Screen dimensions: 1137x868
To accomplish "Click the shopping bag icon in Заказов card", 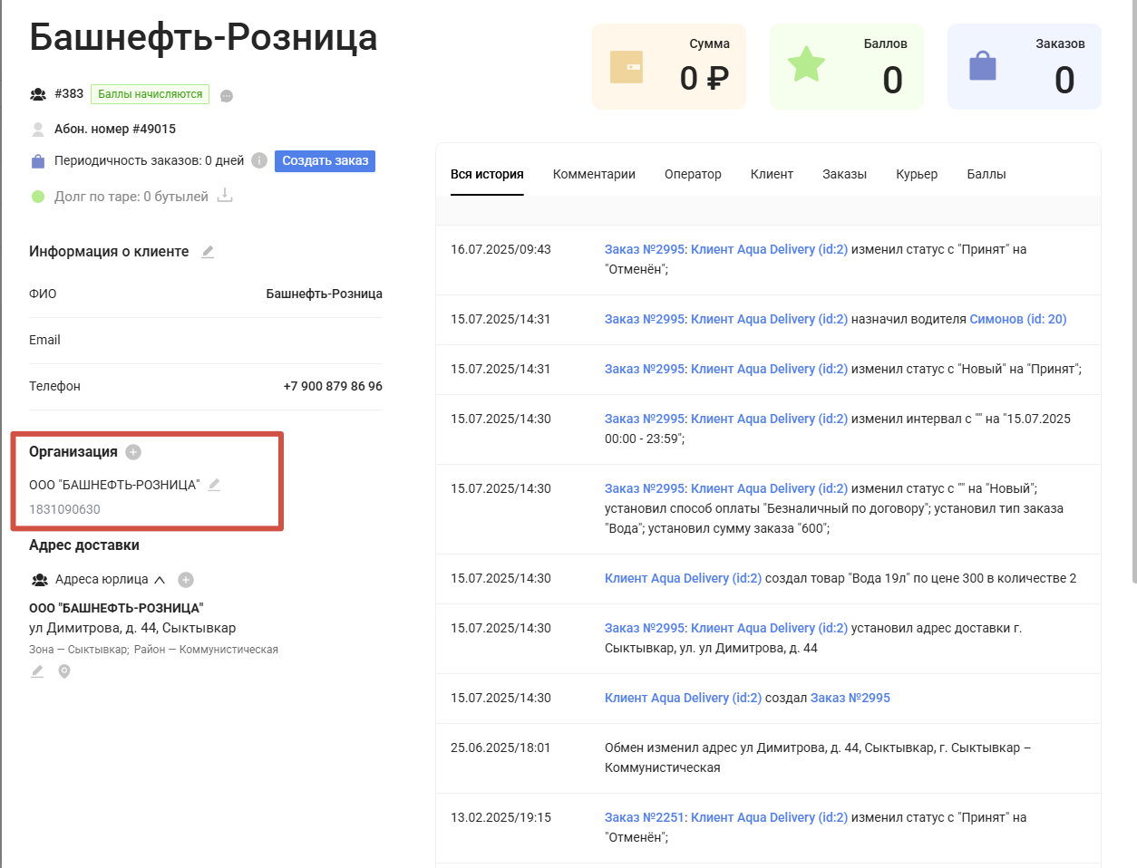I will coord(983,65).
